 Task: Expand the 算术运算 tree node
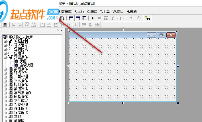(x=5, y=45)
